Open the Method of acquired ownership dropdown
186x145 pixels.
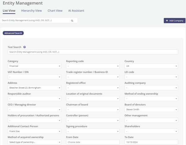(34, 142)
